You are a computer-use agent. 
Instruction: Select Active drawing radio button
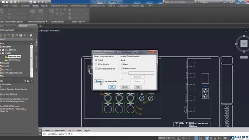pos(96,64)
